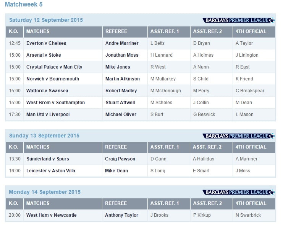Click referee Anthony Taylor's name
This screenshot has width=283, height=229.
click(121, 215)
